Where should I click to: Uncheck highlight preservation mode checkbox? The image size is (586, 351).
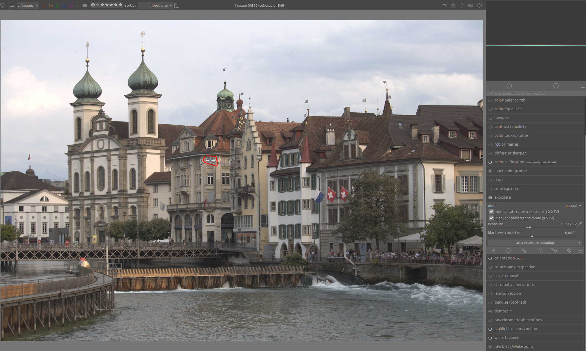click(491, 218)
